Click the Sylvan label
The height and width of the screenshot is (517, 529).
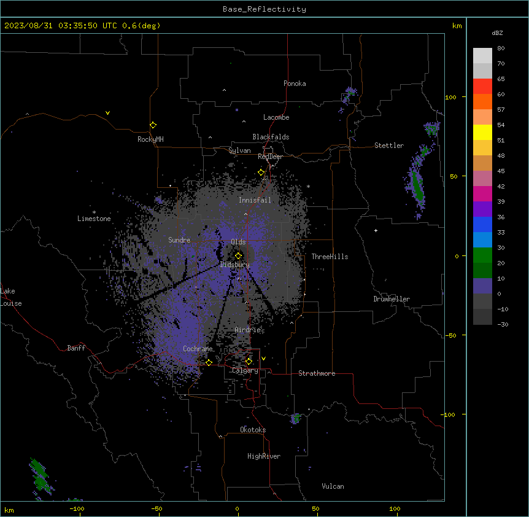[x=239, y=150]
